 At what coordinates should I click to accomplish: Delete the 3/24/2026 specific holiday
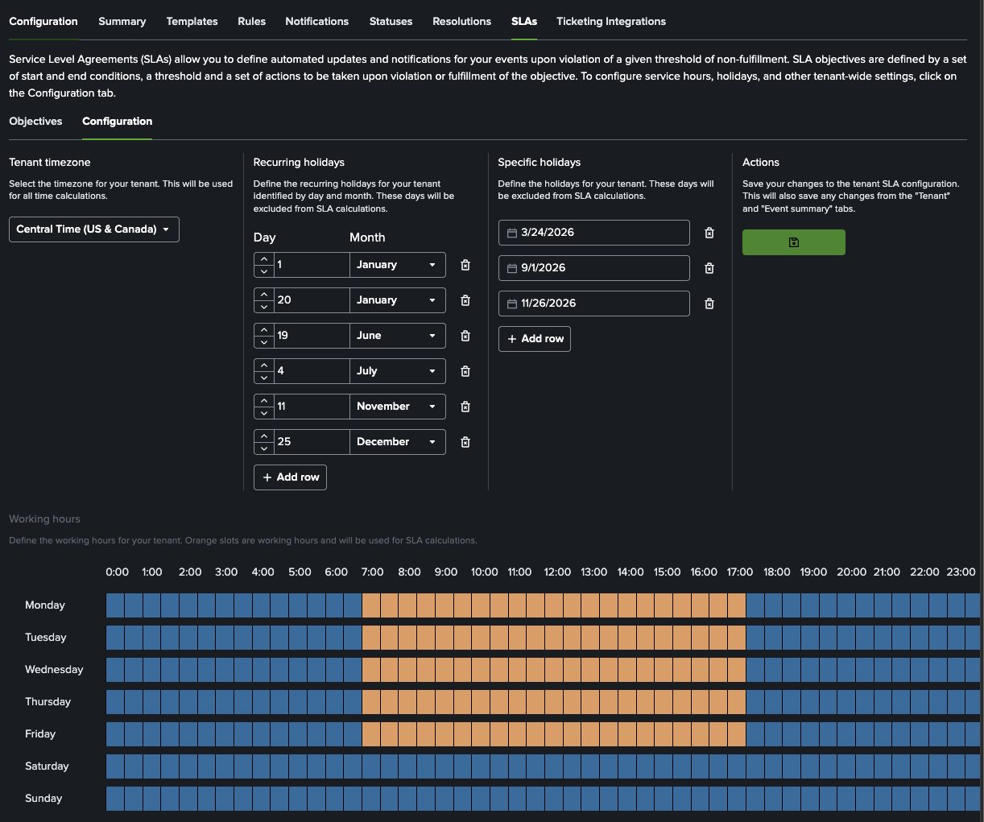pos(709,233)
